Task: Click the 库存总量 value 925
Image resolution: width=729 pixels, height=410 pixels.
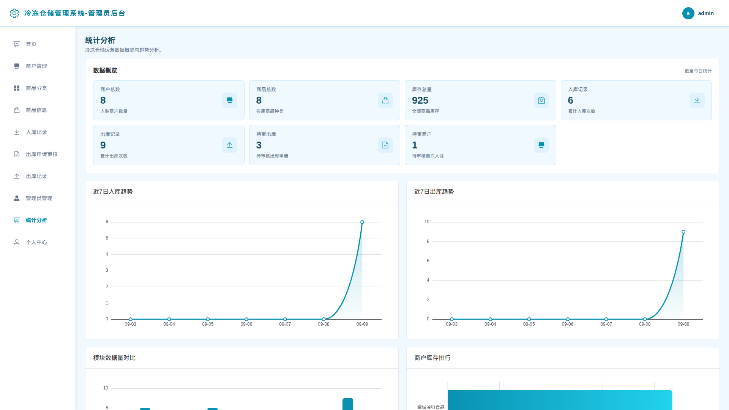Action: coord(420,100)
